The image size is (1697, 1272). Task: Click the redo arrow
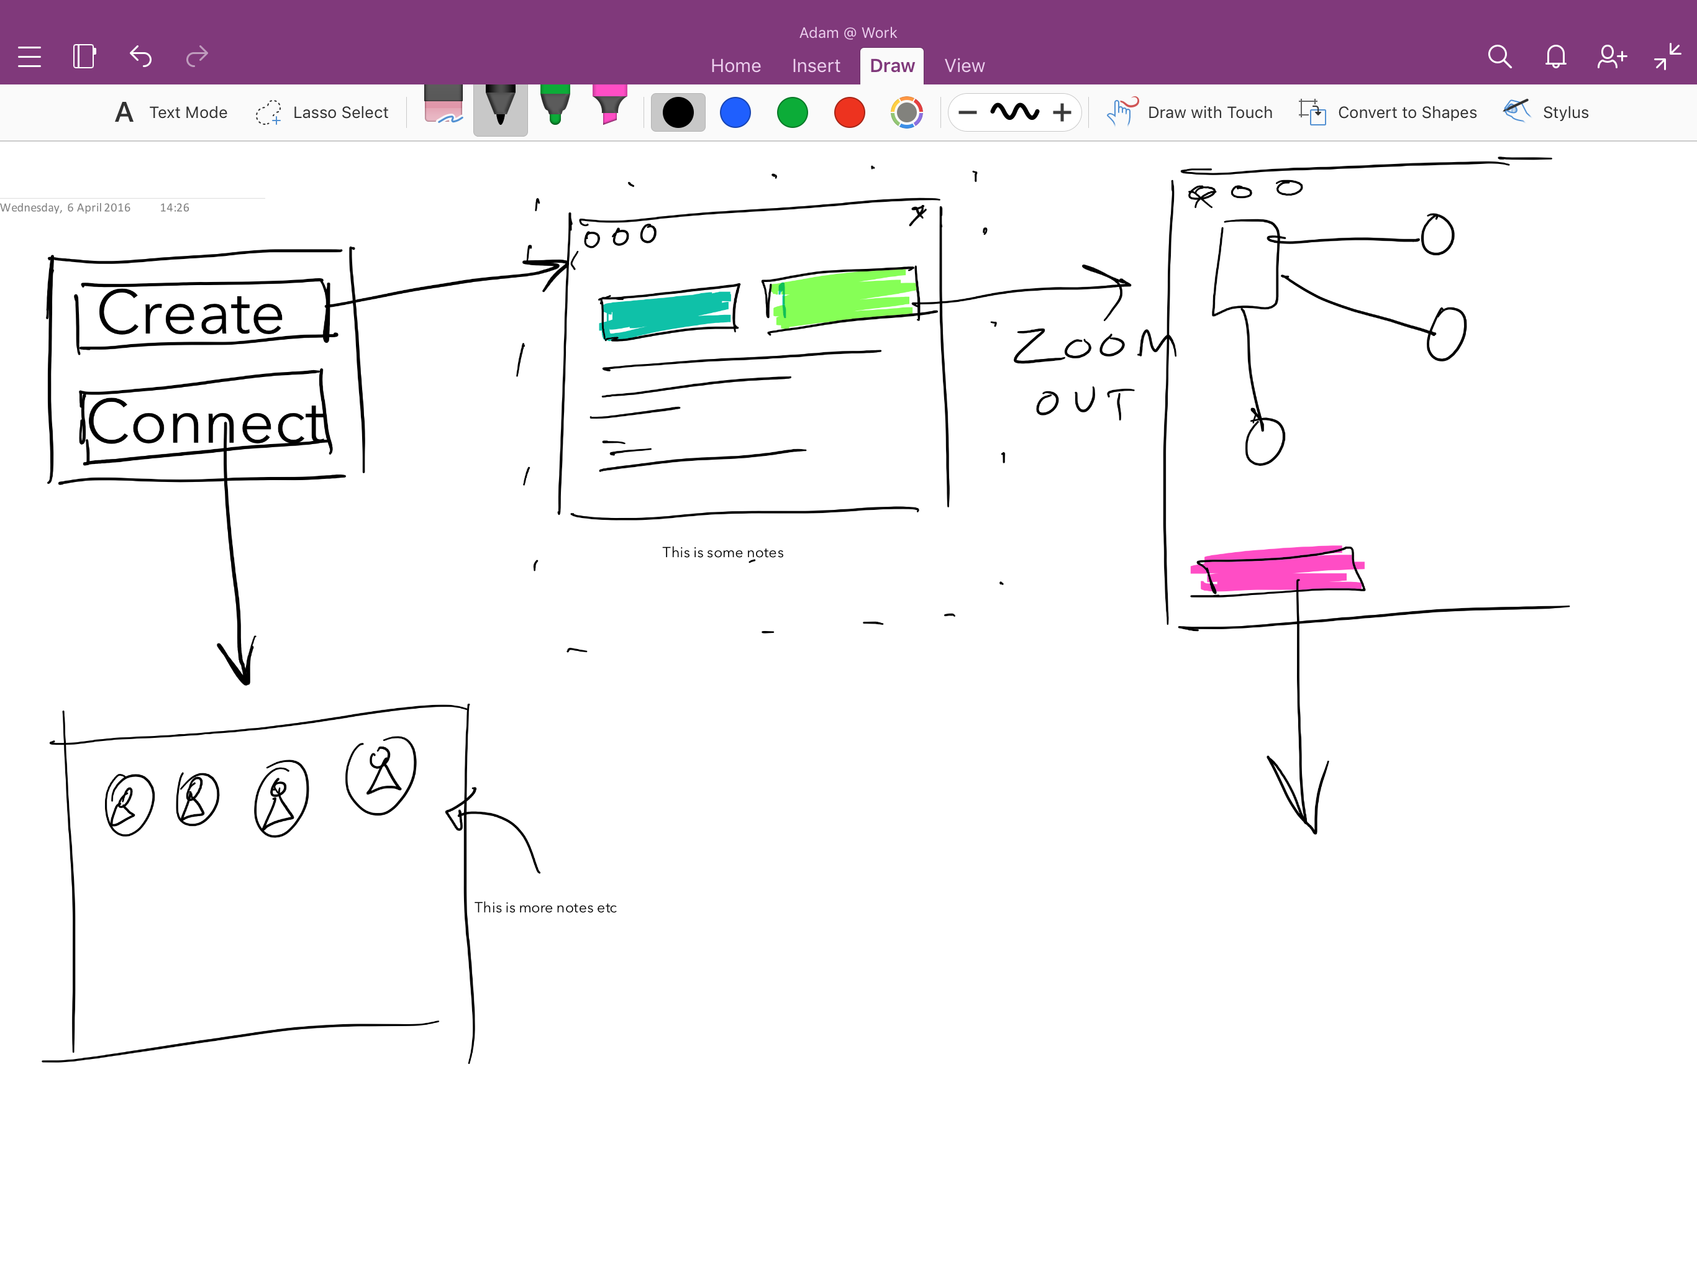coord(197,57)
